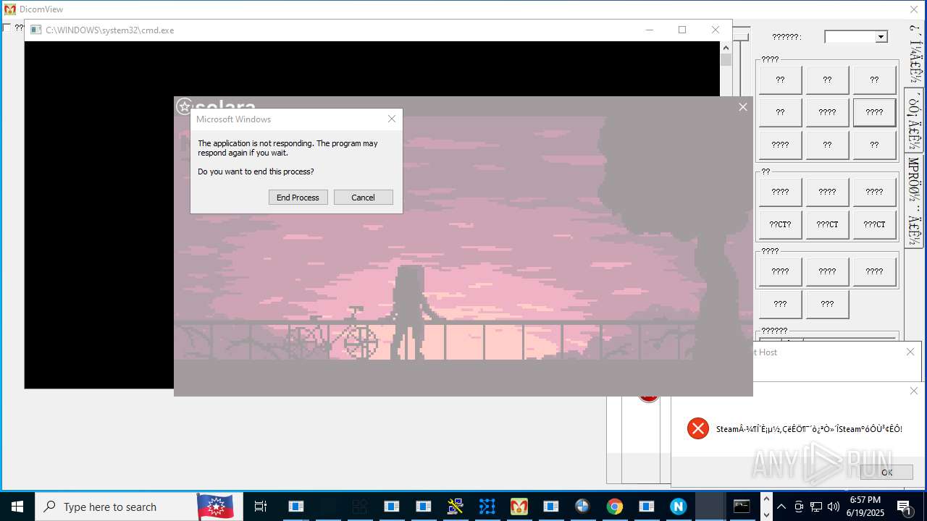Open the blue dots app on the taskbar
Viewport: 927px width, 521px height.
[487, 507]
